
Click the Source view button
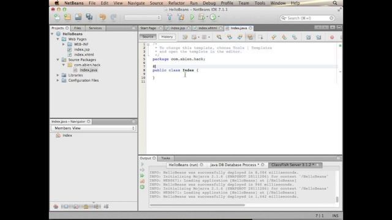(x=148, y=37)
